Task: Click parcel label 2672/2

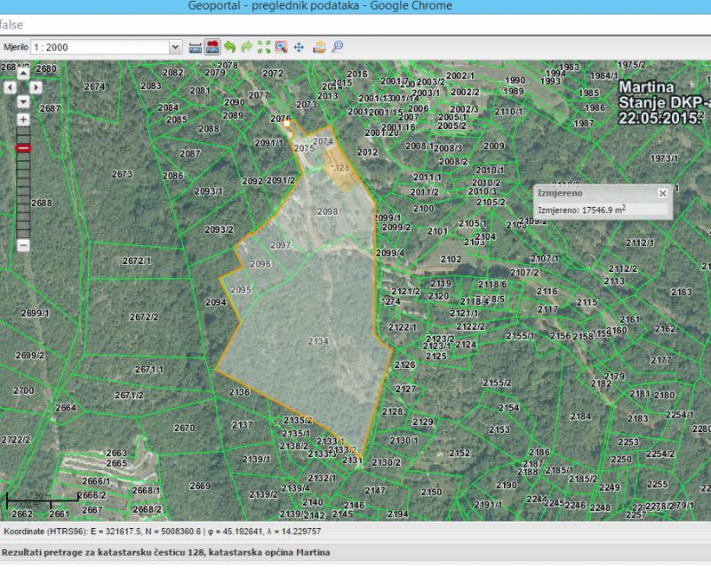Action: tap(143, 316)
